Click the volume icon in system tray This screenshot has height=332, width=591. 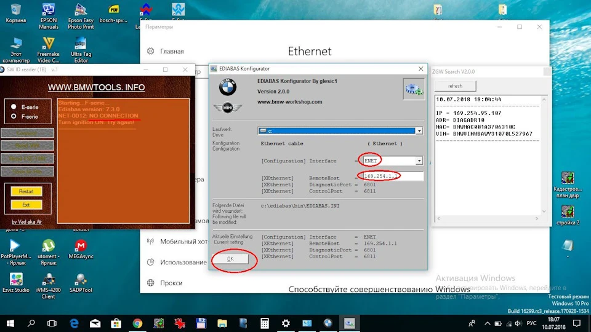pyautogui.click(x=518, y=323)
